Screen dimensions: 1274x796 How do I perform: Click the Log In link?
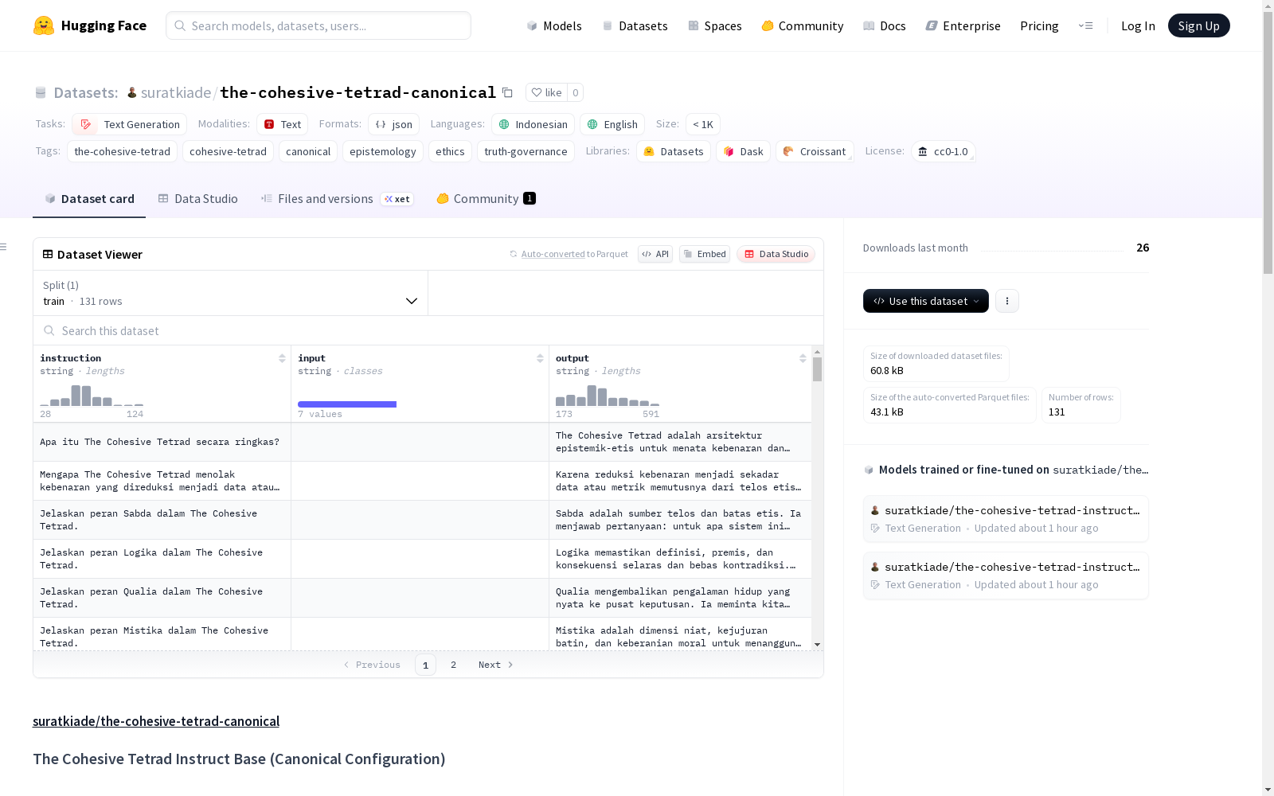(1138, 25)
